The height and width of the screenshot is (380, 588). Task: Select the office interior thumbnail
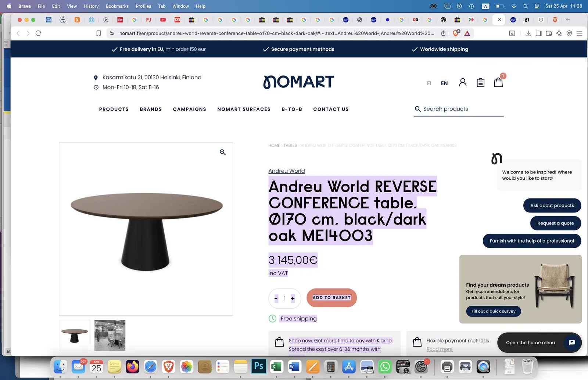(x=110, y=335)
